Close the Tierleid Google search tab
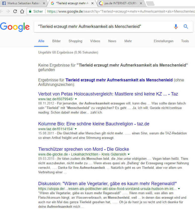This screenshot has width=195, height=210. pos(92,3)
